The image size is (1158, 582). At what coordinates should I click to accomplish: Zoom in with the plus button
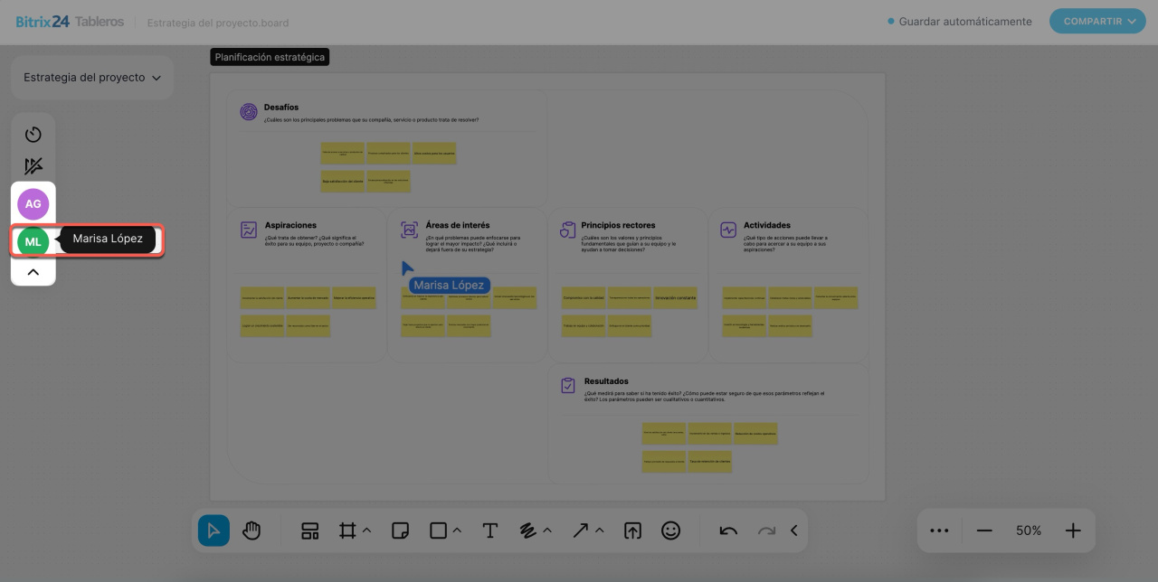pos(1072,530)
